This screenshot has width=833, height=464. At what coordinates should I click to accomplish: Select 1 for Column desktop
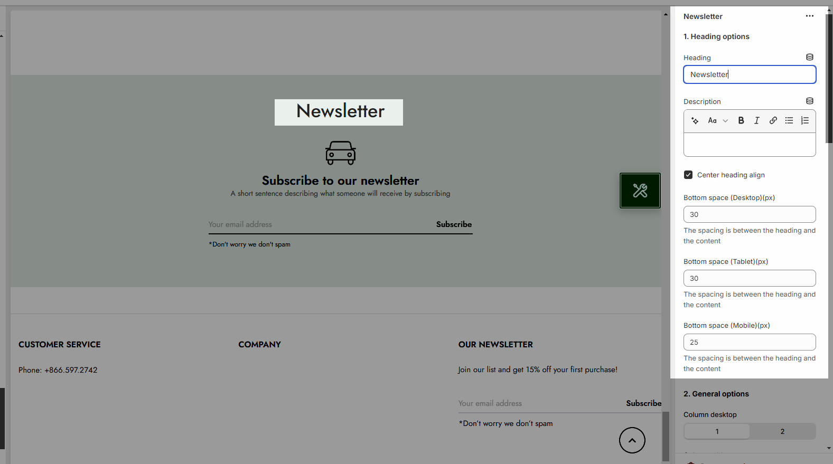pyautogui.click(x=717, y=431)
